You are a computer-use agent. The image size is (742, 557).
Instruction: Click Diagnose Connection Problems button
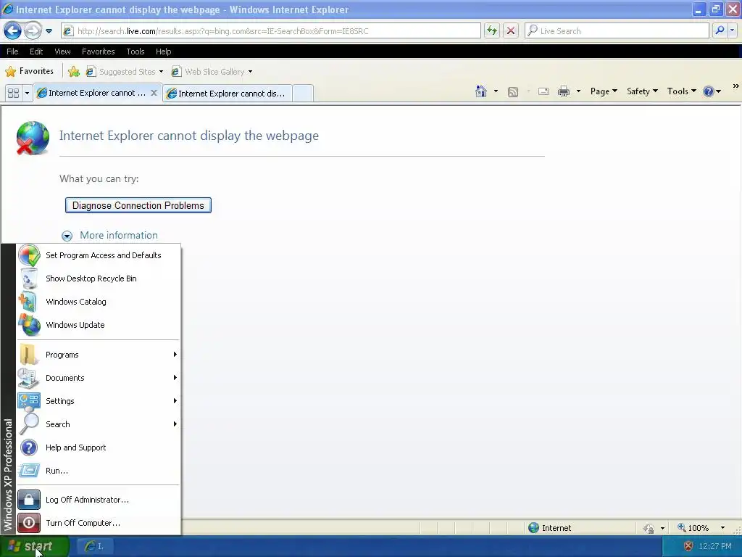point(138,205)
